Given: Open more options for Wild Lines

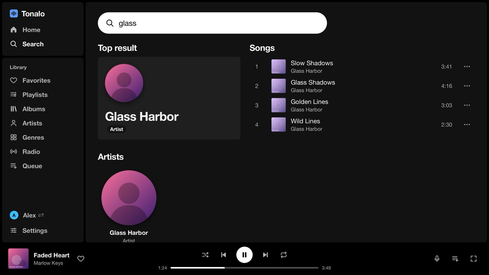Looking at the screenshot, I should tap(467, 125).
